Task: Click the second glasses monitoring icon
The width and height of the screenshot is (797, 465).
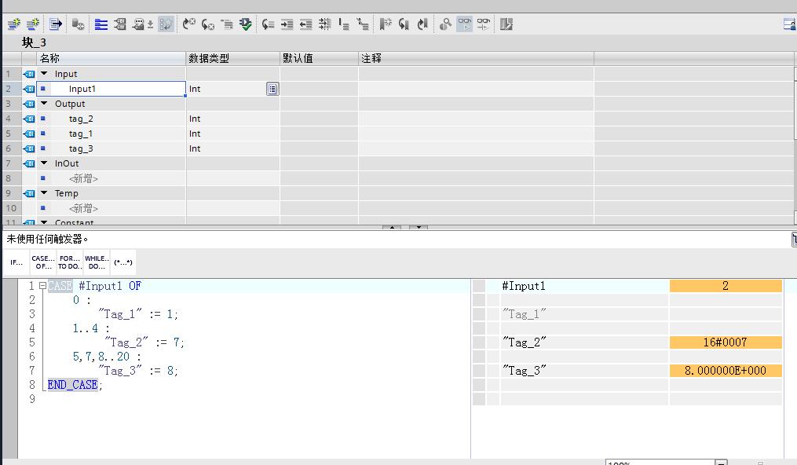Action: [x=484, y=24]
